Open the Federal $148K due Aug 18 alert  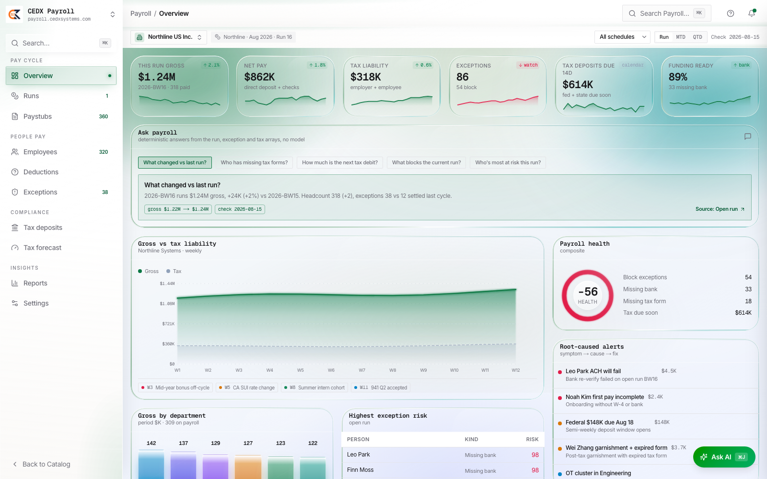point(656,426)
